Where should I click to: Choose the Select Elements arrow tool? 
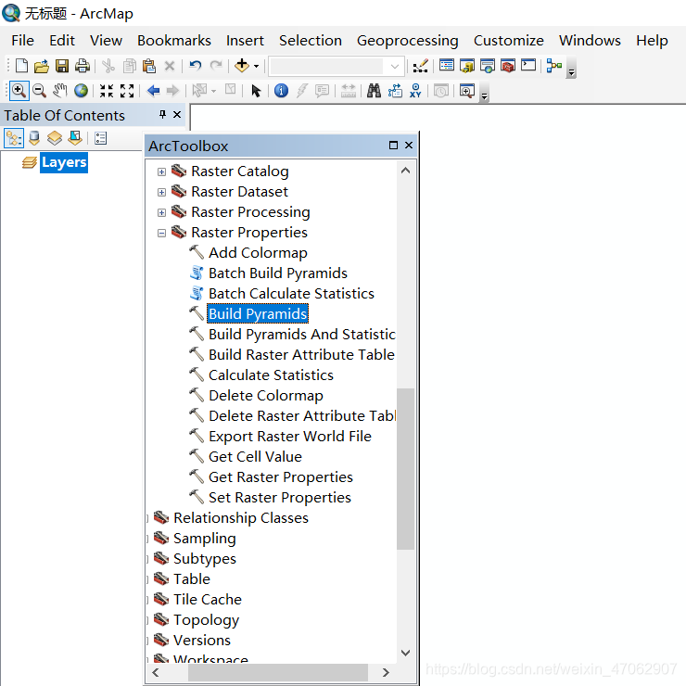pos(256,91)
